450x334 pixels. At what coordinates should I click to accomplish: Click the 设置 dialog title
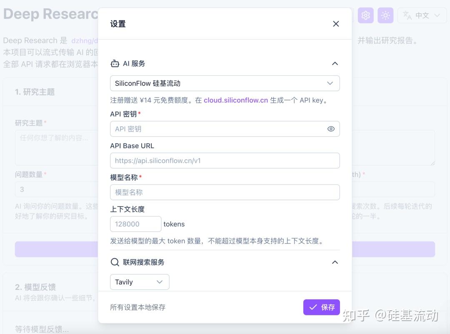(118, 24)
